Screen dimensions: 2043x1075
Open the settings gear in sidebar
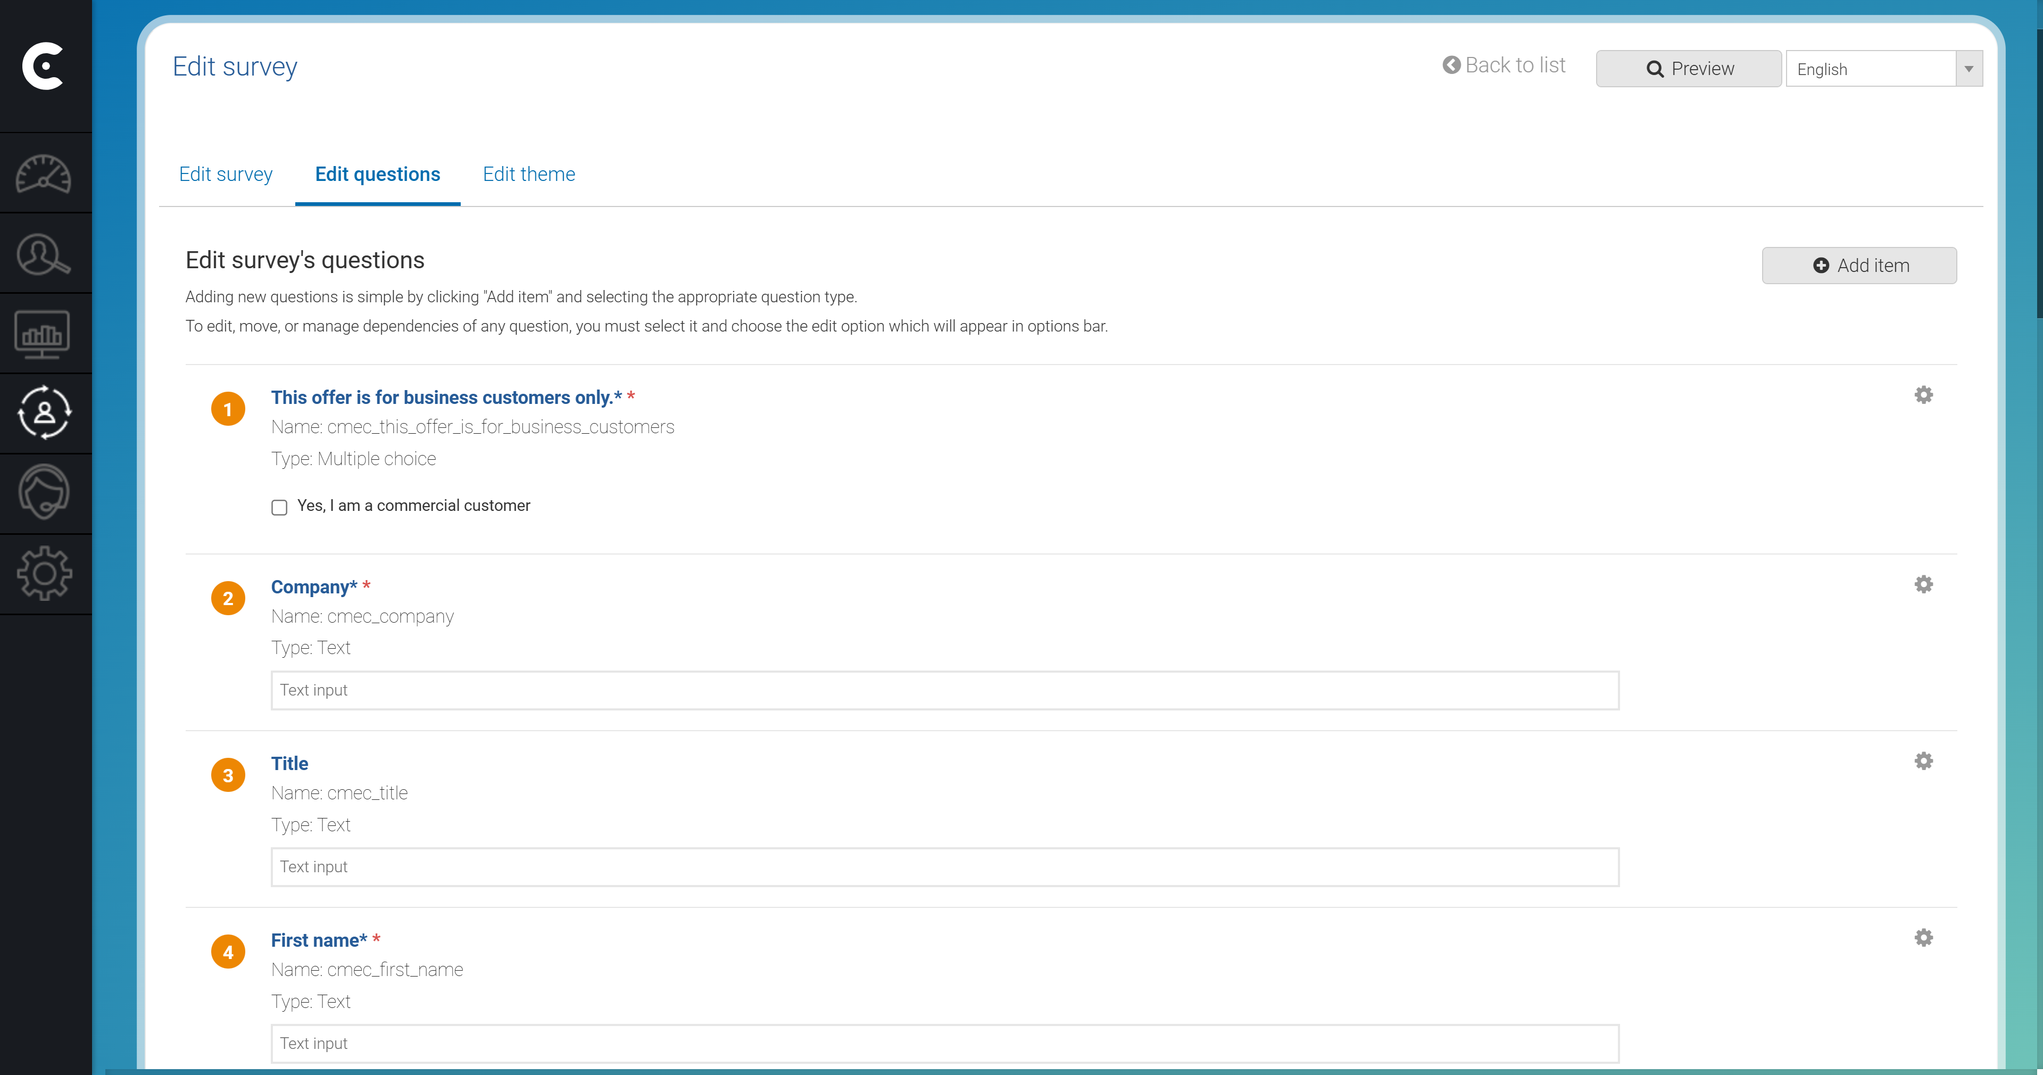click(x=44, y=573)
